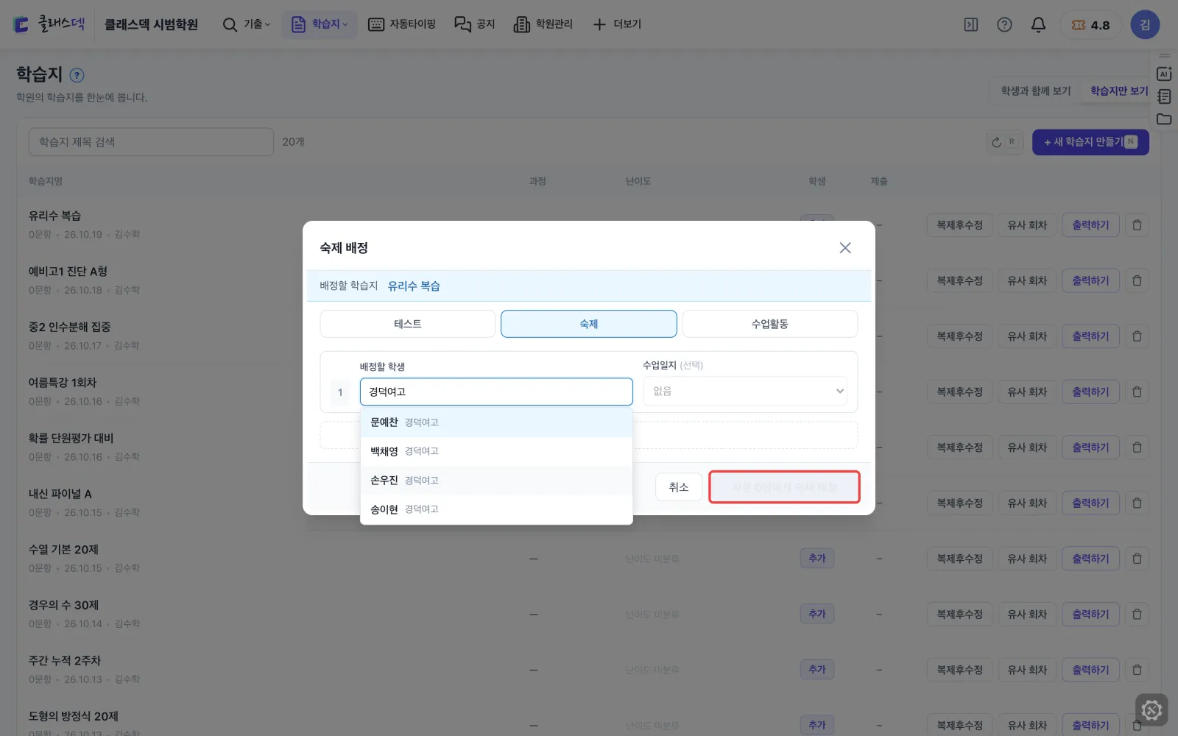Open the 학습지 navigation dropdown
Viewport: 1178px width, 736px height.
point(320,24)
